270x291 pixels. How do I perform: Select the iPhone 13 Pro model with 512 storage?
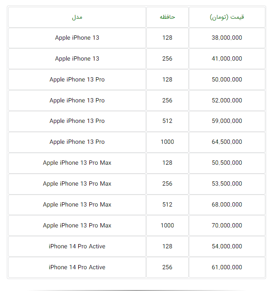(77, 121)
